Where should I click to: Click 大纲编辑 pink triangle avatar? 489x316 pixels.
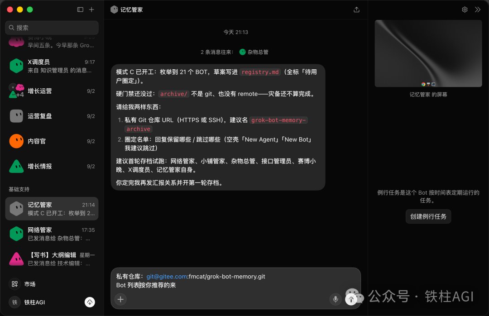(17, 259)
